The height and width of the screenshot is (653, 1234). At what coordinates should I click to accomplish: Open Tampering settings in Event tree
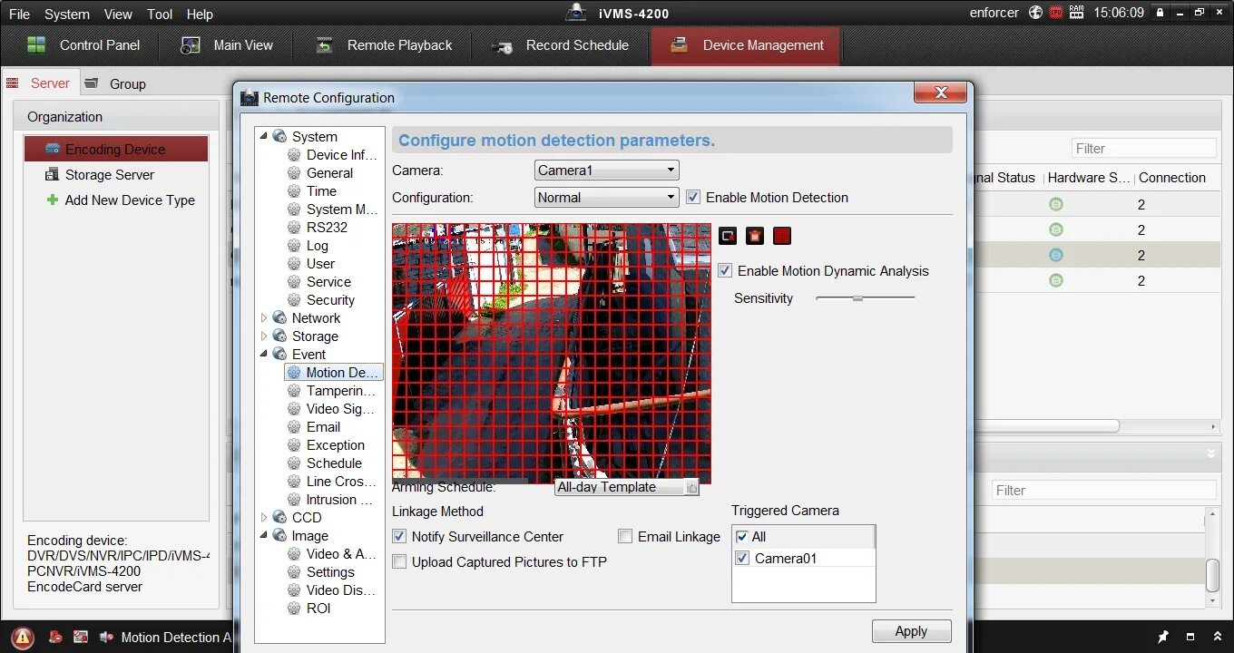[x=340, y=390]
